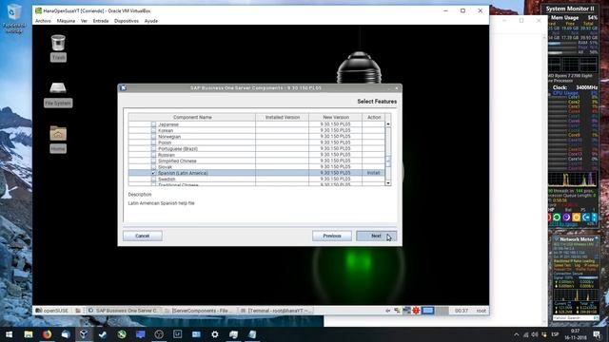The height and width of the screenshot is (342, 609).
Task: Open the Ayuda menu
Action: [151, 21]
